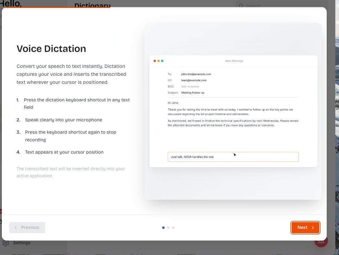The width and height of the screenshot is (339, 255).
Task: Click the BCC 'Add recipients' field
Action: click(x=190, y=86)
